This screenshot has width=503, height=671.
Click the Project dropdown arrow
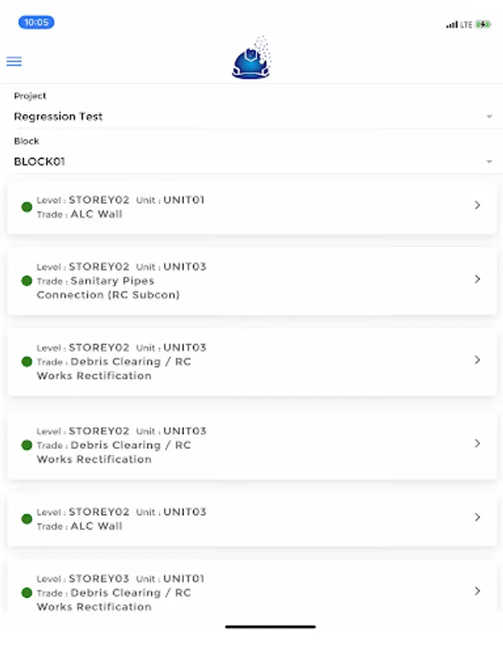coord(490,117)
